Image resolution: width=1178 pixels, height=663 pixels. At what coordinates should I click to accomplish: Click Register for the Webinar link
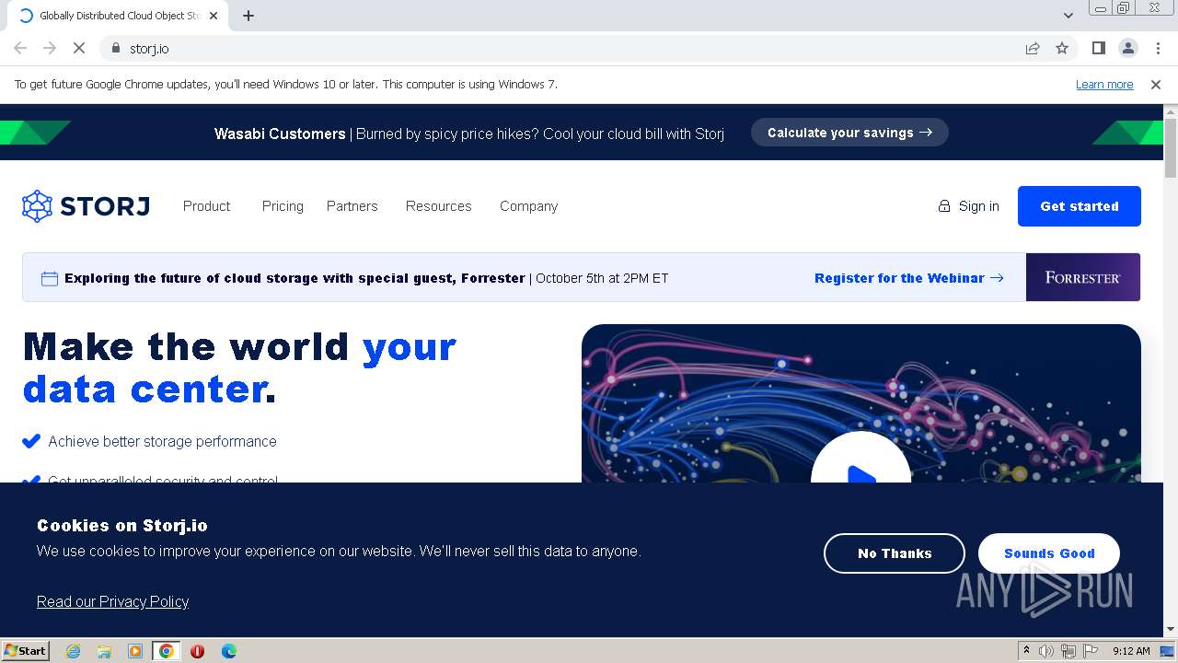[x=908, y=278]
